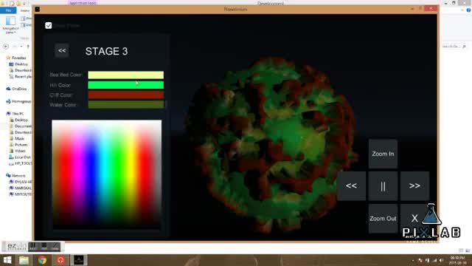This screenshot has width=472, height=266.
Task: Rotate planet right with the >> control
Action: coord(414,186)
